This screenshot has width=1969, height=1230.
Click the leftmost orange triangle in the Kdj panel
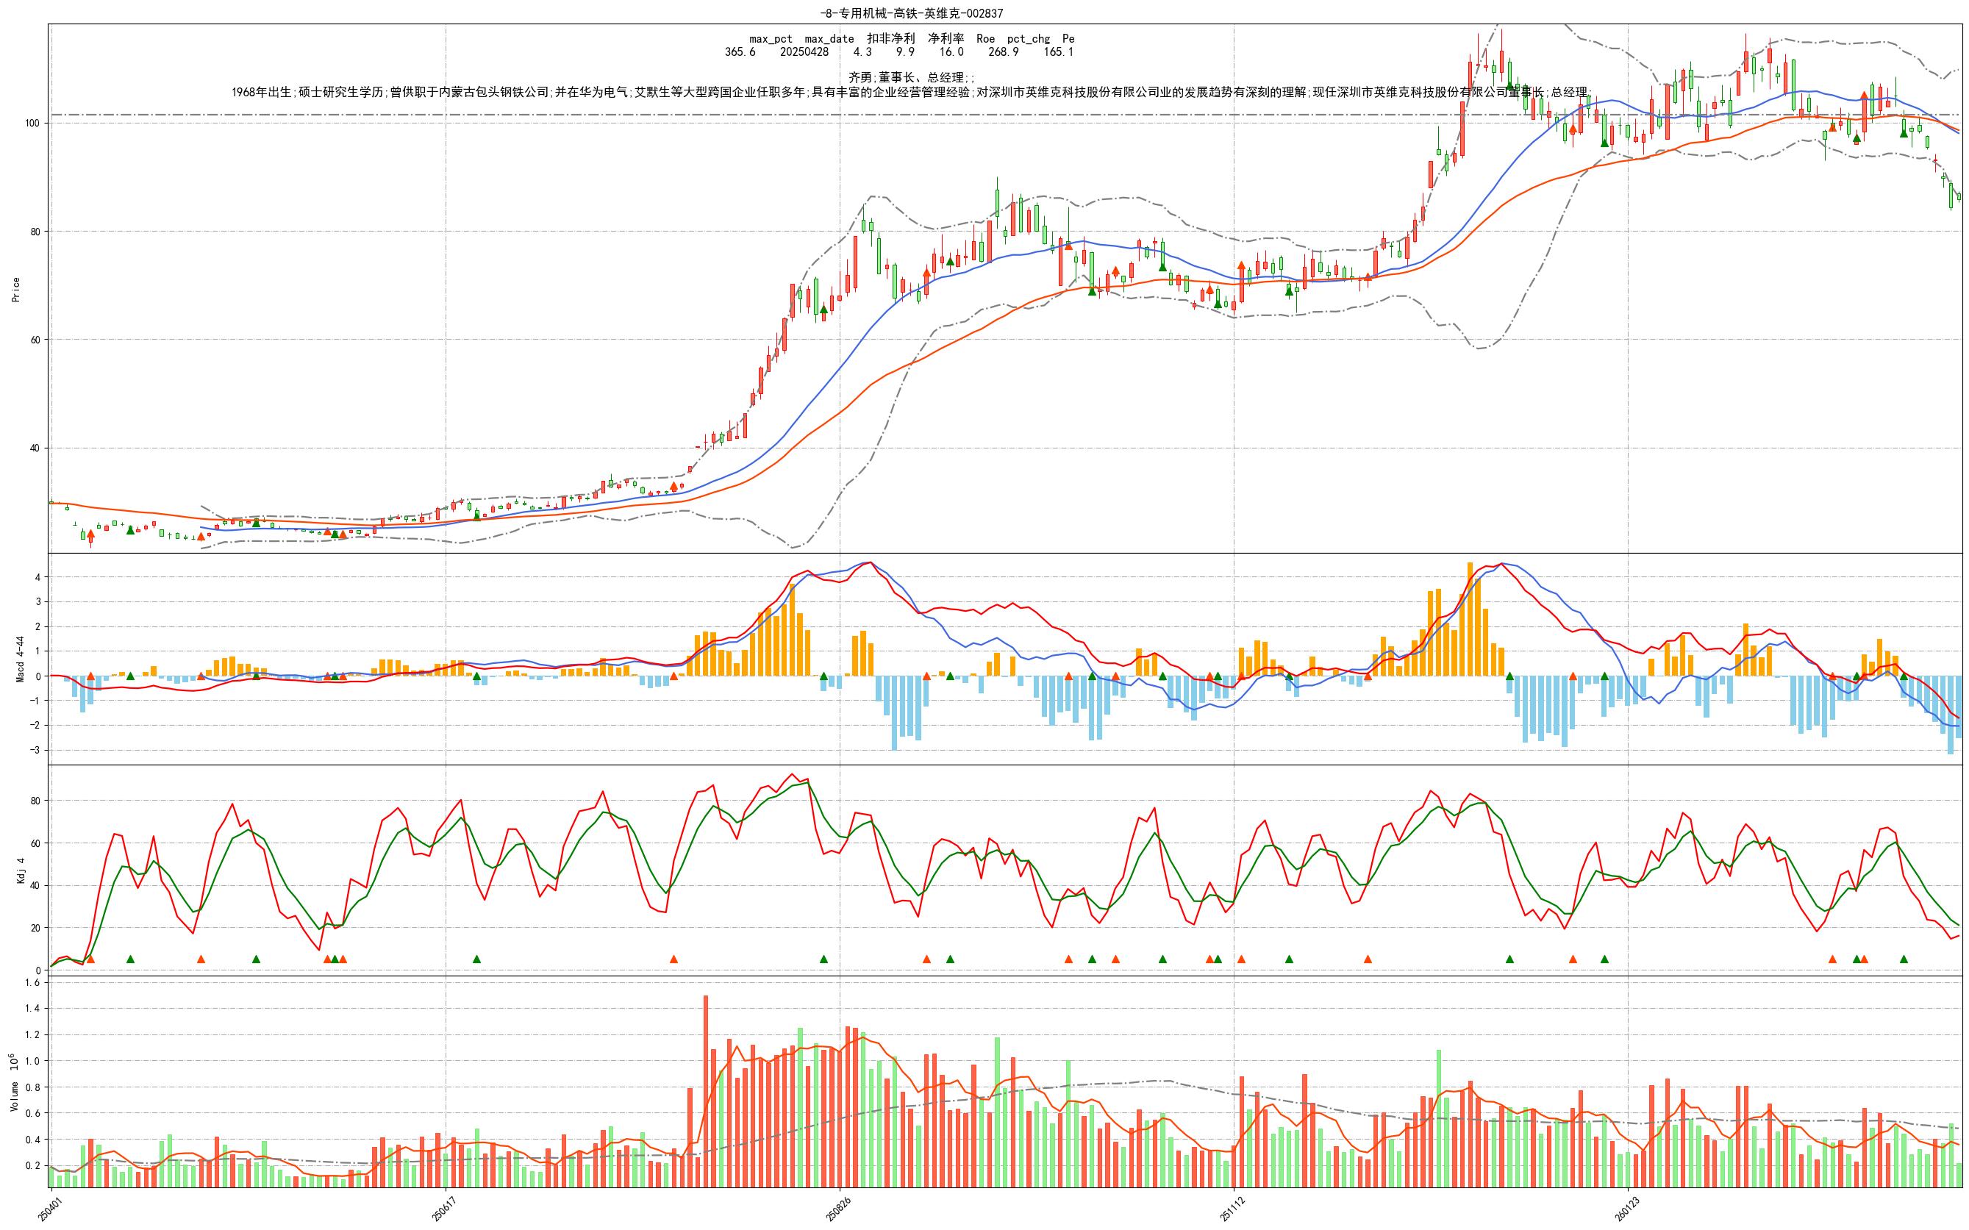point(90,959)
